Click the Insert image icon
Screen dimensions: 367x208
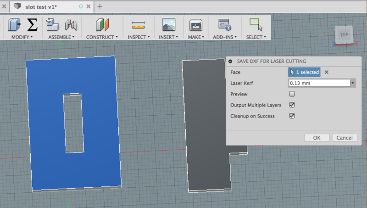(169, 25)
